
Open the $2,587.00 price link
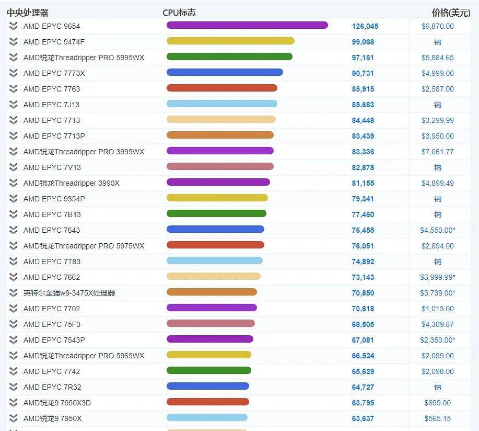tap(437, 89)
